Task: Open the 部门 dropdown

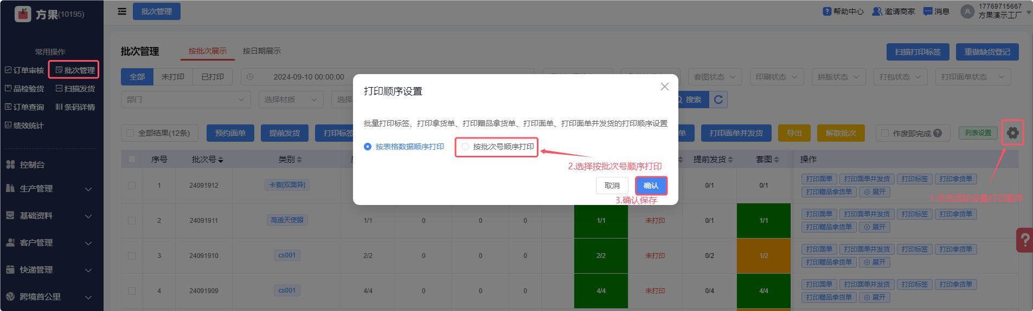Action: [x=185, y=100]
